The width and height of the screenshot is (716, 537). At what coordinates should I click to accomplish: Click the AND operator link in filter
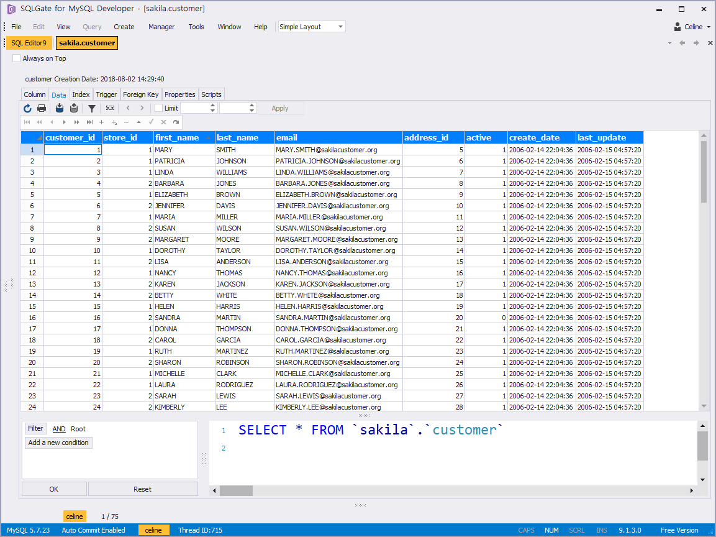(59, 429)
